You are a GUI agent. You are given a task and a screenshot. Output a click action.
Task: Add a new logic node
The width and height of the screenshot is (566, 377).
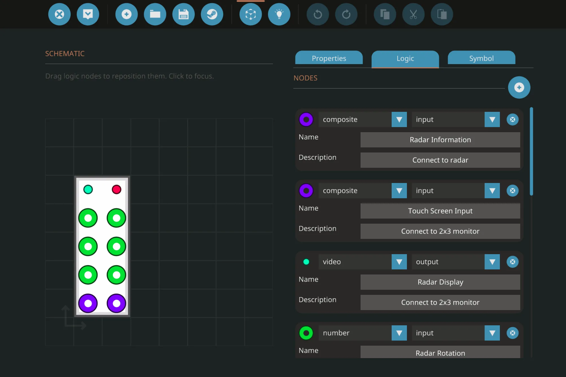tap(519, 88)
